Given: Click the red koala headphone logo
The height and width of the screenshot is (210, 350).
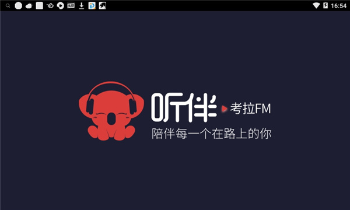Looking at the screenshot, I should pyautogui.click(x=111, y=111).
